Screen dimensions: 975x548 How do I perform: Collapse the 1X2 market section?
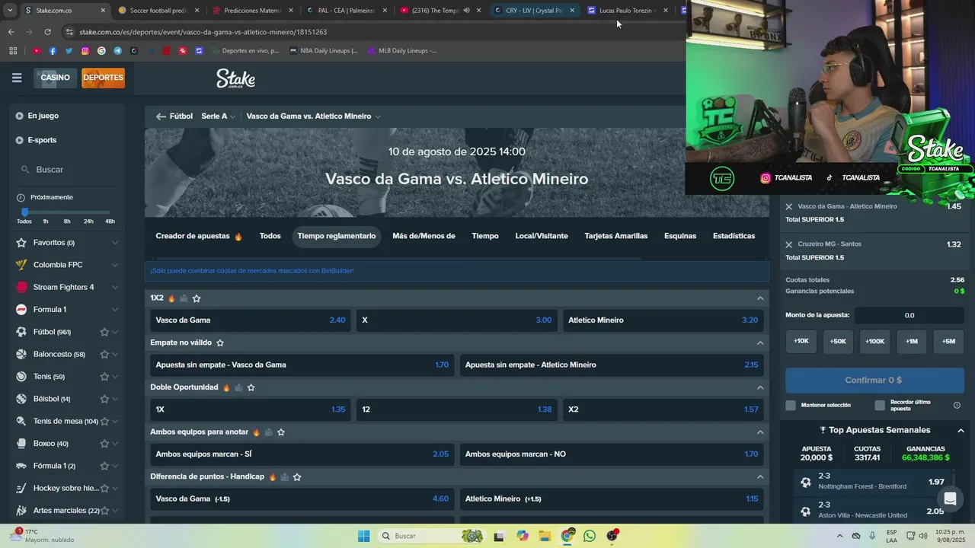point(760,298)
